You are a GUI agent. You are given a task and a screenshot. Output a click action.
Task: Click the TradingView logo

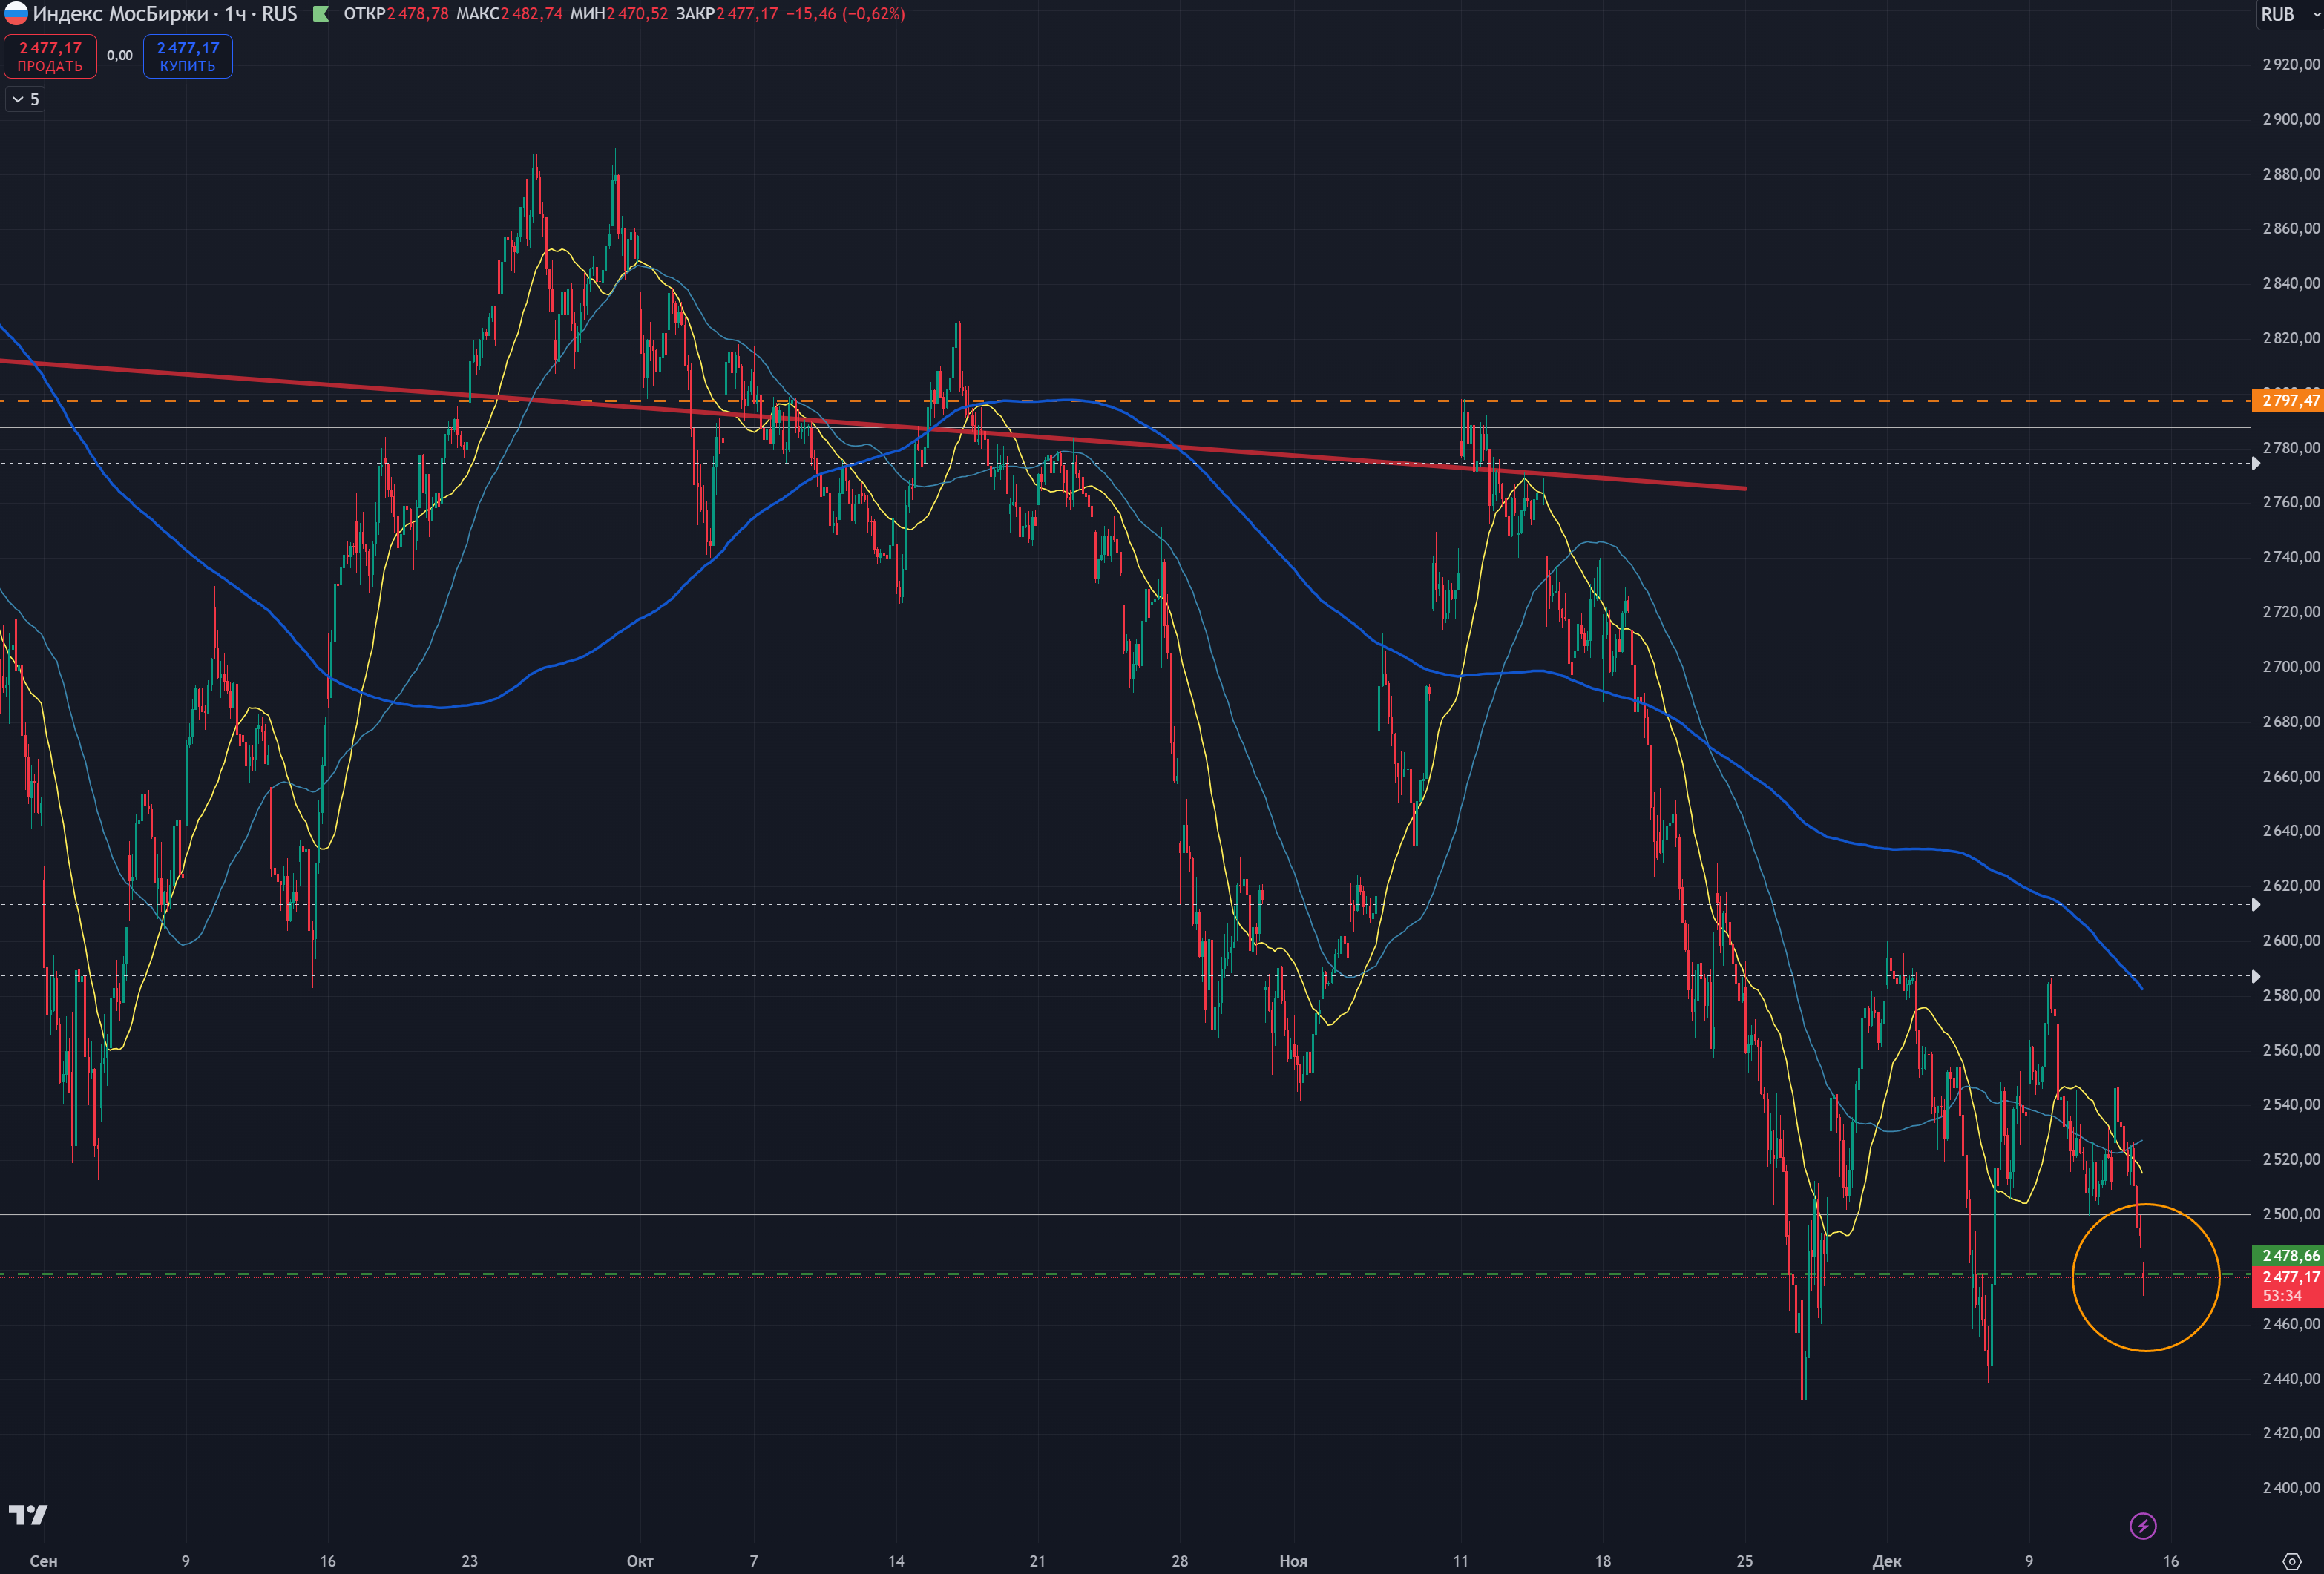coord(28,1515)
